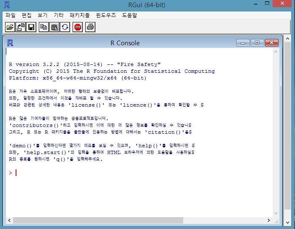The image size is (295, 229).
Task: Click the Copy toolbar icon
Action: [x=43, y=27]
